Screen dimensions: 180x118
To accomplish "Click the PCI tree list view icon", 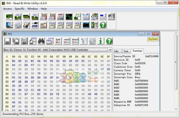I will click(x=84, y=41).
